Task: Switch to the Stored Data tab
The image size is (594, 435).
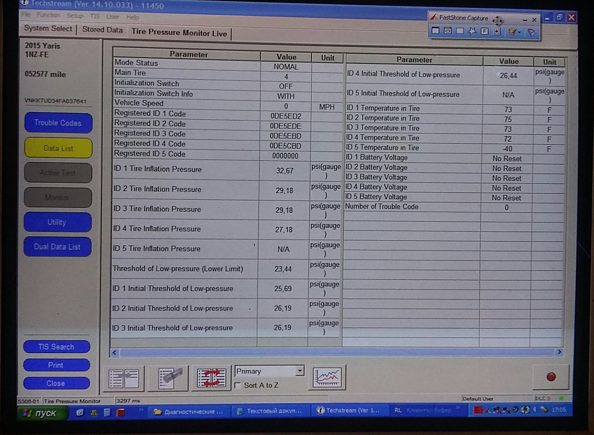Action: coord(102,30)
